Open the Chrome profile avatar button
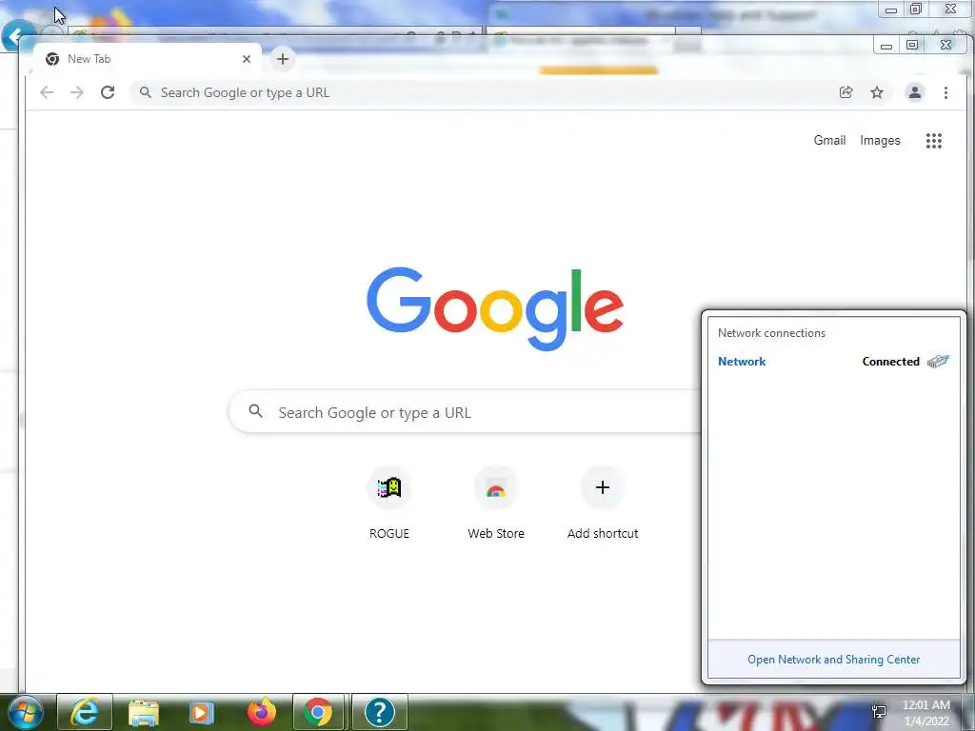The image size is (975, 731). point(915,92)
